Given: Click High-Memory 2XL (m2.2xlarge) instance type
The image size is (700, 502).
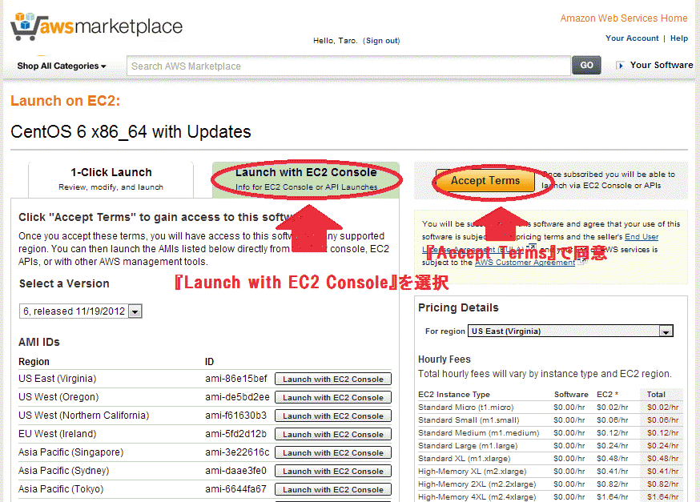Looking at the screenshot, I should point(477,484).
